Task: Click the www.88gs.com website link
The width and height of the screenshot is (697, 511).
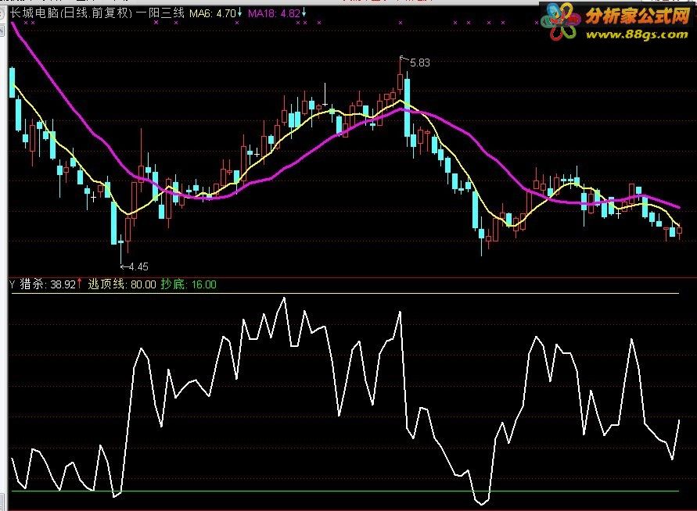Action: 637,34
